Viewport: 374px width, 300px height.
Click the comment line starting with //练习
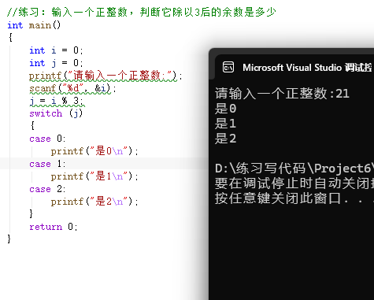[x=142, y=12]
